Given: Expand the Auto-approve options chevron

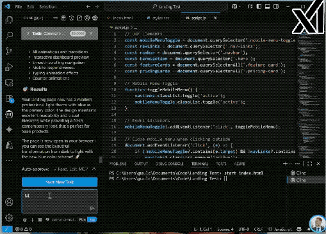Looking at the screenshot, I should 94,169.
